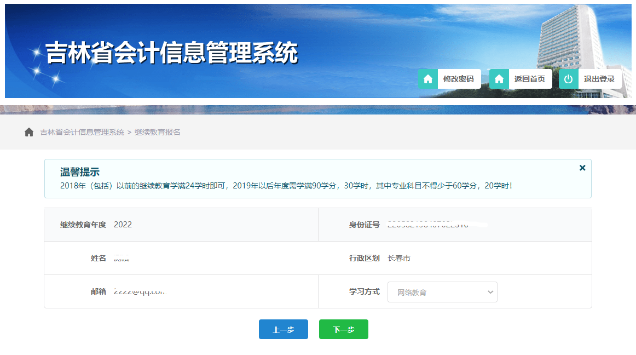Dismiss the 温馨提示 notice with the X
Viewport: 636px width, 355px height.
point(582,168)
